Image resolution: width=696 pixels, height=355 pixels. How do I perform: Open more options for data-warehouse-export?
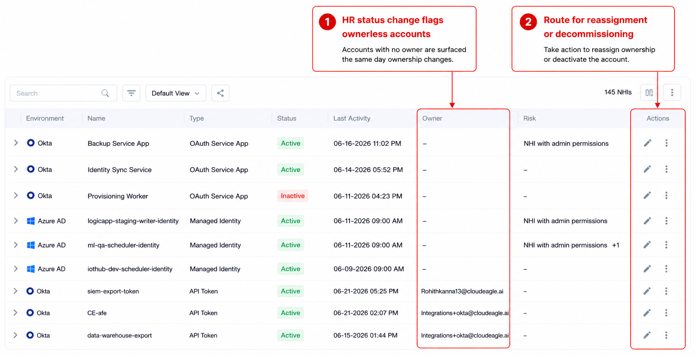point(666,335)
